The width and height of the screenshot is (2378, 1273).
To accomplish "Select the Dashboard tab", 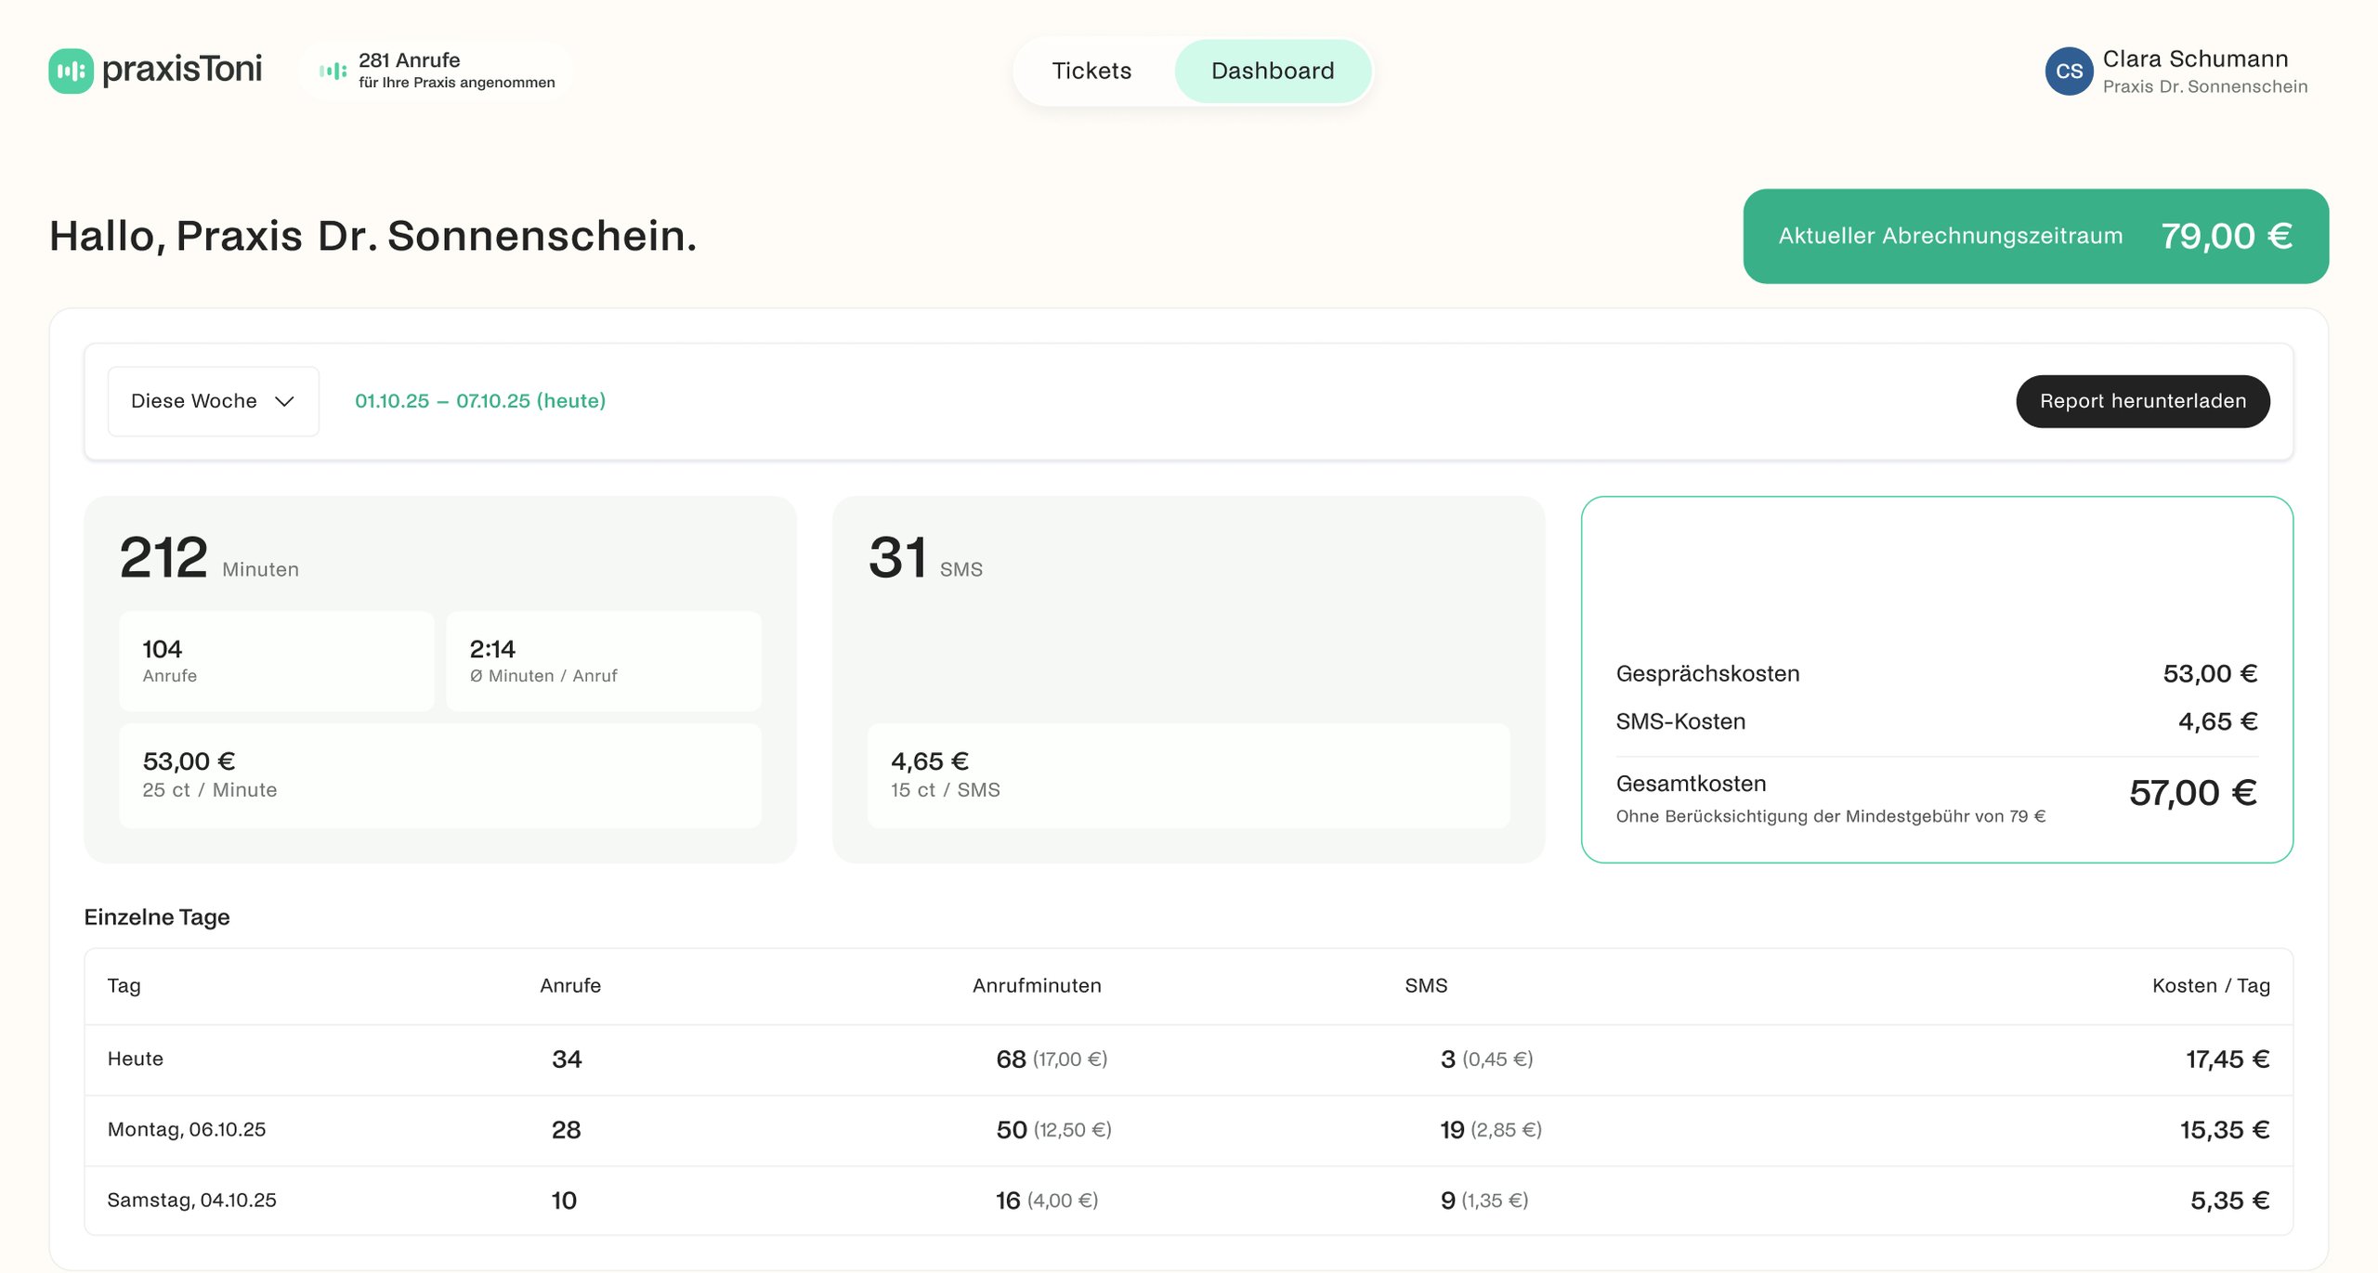I will pos(1272,71).
